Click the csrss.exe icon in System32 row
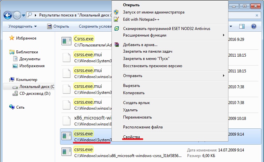This screenshot has height=162, width=264. click(x=66, y=136)
